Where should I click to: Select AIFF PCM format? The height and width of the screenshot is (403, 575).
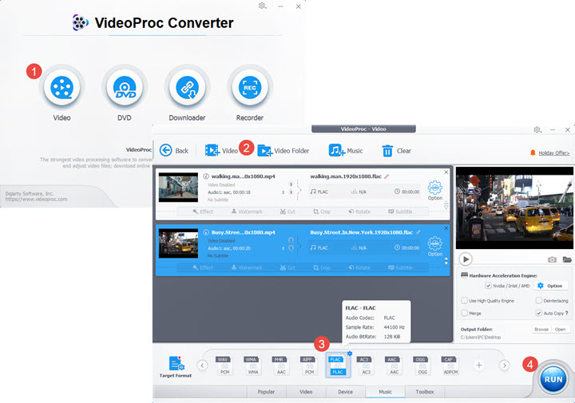[309, 365]
